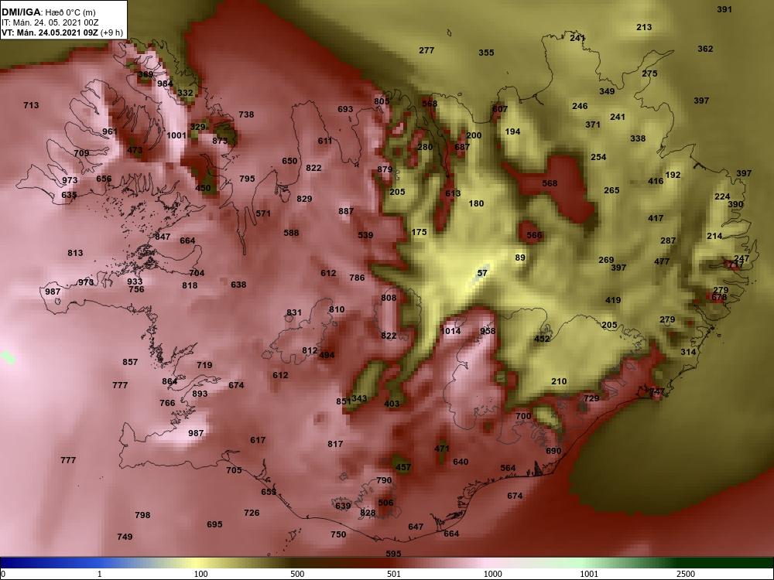Click the map value '857'

point(130,362)
